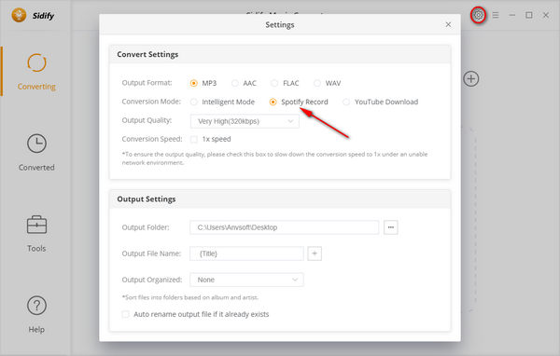Select AAC output format
The height and width of the screenshot is (356, 560).
point(234,83)
